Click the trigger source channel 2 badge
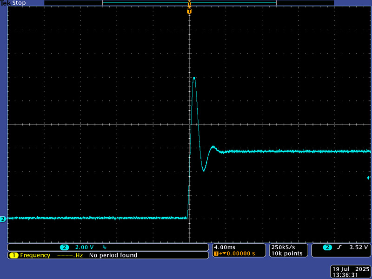The image size is (372, 279). tap(328, 247)
